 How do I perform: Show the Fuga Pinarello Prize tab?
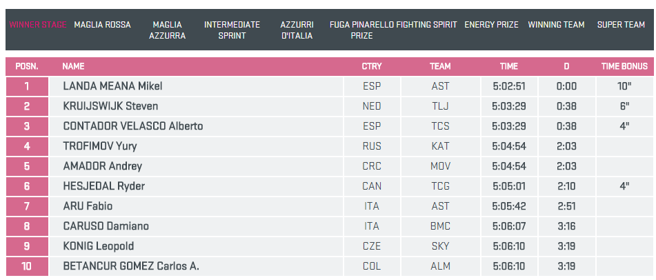point(361,30)
